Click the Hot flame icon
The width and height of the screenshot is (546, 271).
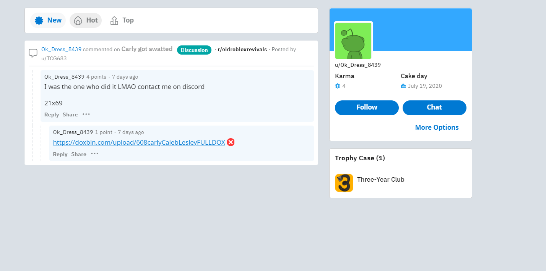[78, 21]
